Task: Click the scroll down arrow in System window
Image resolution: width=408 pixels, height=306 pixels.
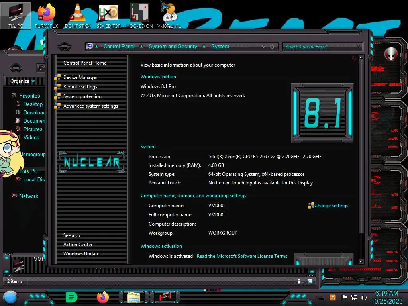Action: tap(361, 262)
